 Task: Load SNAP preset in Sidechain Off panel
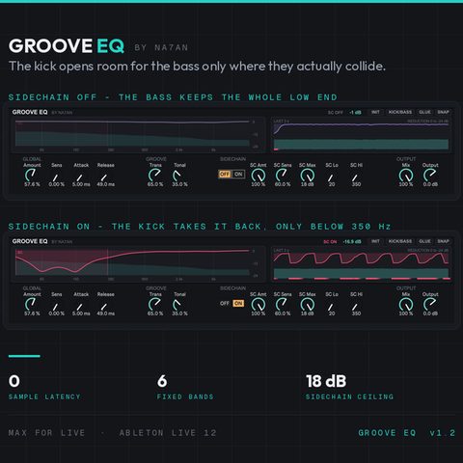click(443, 112)
